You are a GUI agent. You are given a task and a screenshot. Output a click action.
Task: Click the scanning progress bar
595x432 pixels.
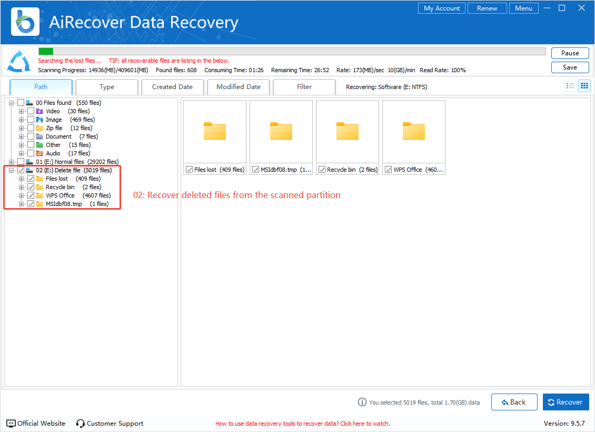292,51
